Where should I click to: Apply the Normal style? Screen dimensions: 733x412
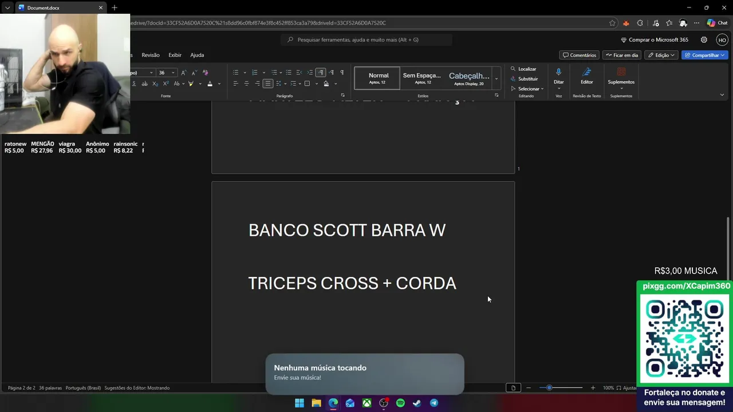tap(377, 78)
